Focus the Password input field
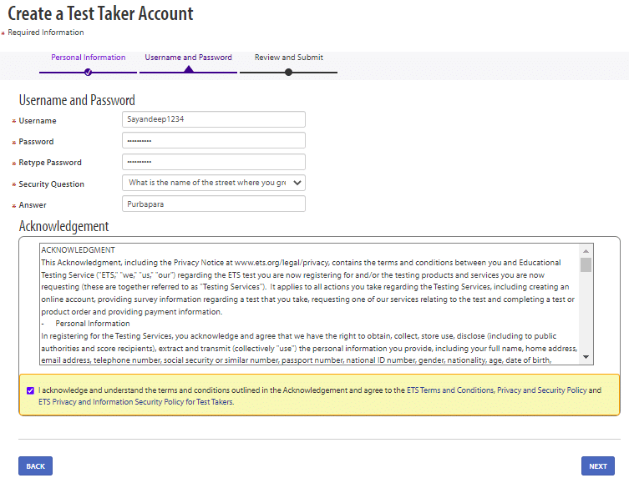This screenshot has width=629, height=483. (x=214, y=141)
